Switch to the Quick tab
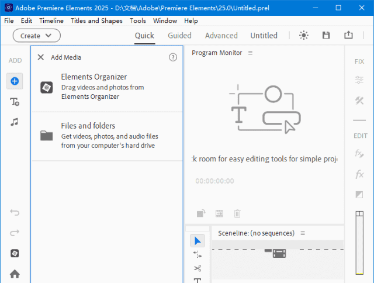This screenshot has height=283, width=374. [144, 36]
